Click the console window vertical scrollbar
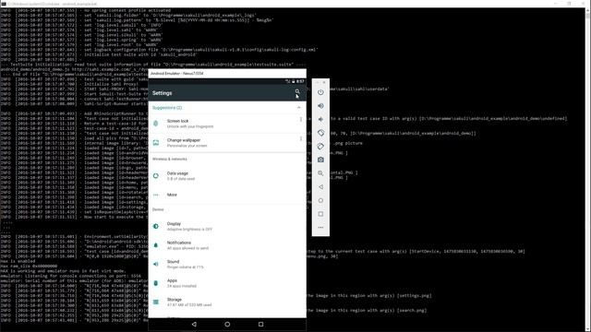The image size is (591, 332). pos(587,170)
